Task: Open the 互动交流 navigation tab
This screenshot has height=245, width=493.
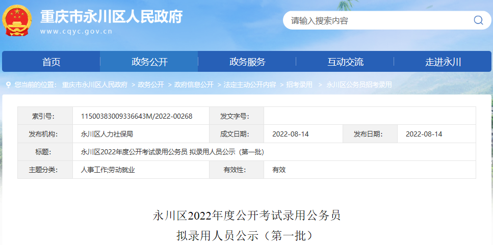Action: click(345, 62)
